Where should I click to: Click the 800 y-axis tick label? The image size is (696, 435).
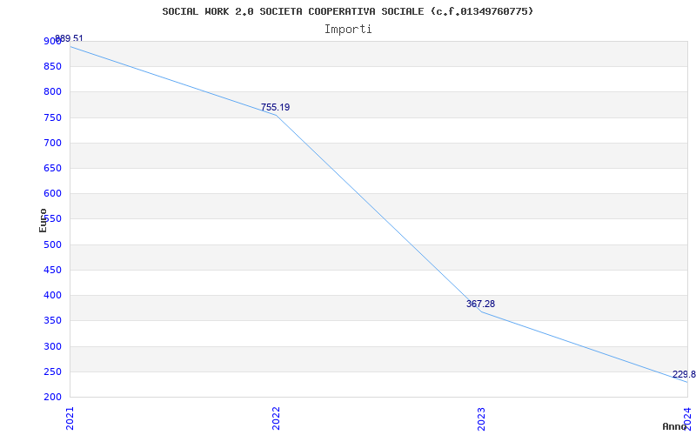pyautogui.click(x=52, y=92)
